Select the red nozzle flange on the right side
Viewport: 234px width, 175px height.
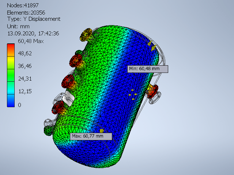(x=152, y=91)
